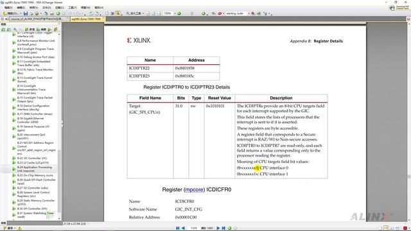The image size is (411, 231).
Task: Click the fit page icon
Action: 153,13
